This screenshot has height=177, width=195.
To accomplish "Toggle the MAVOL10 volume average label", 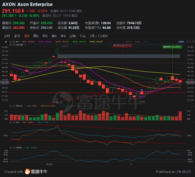I will coord(48,106).
